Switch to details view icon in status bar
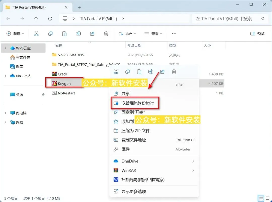This screenshot has width=272, height=202. [x=261, y=198]
